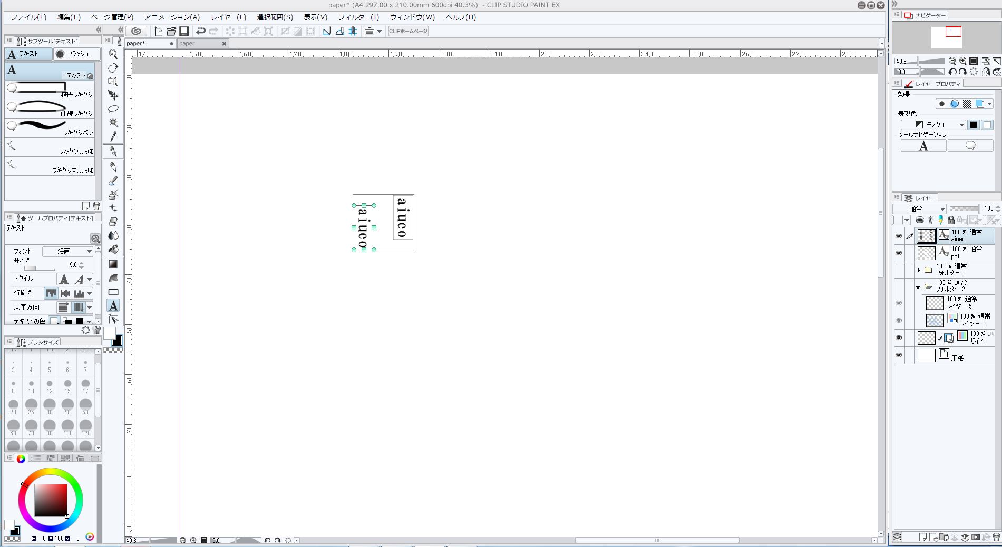1002x547 pixels.
Task: Adjust the layer opacity slider
Action: (x=964, y=208)
